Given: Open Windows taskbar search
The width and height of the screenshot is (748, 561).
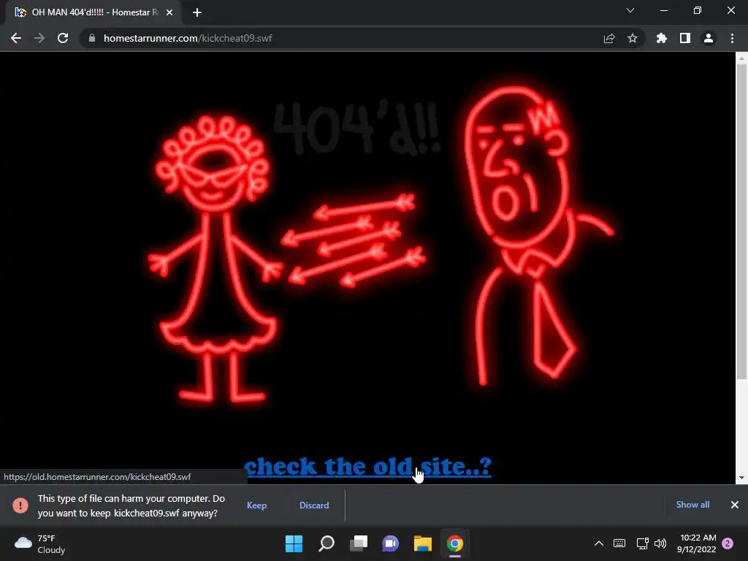Looking at the screenshot, I should tap(327, 543).
